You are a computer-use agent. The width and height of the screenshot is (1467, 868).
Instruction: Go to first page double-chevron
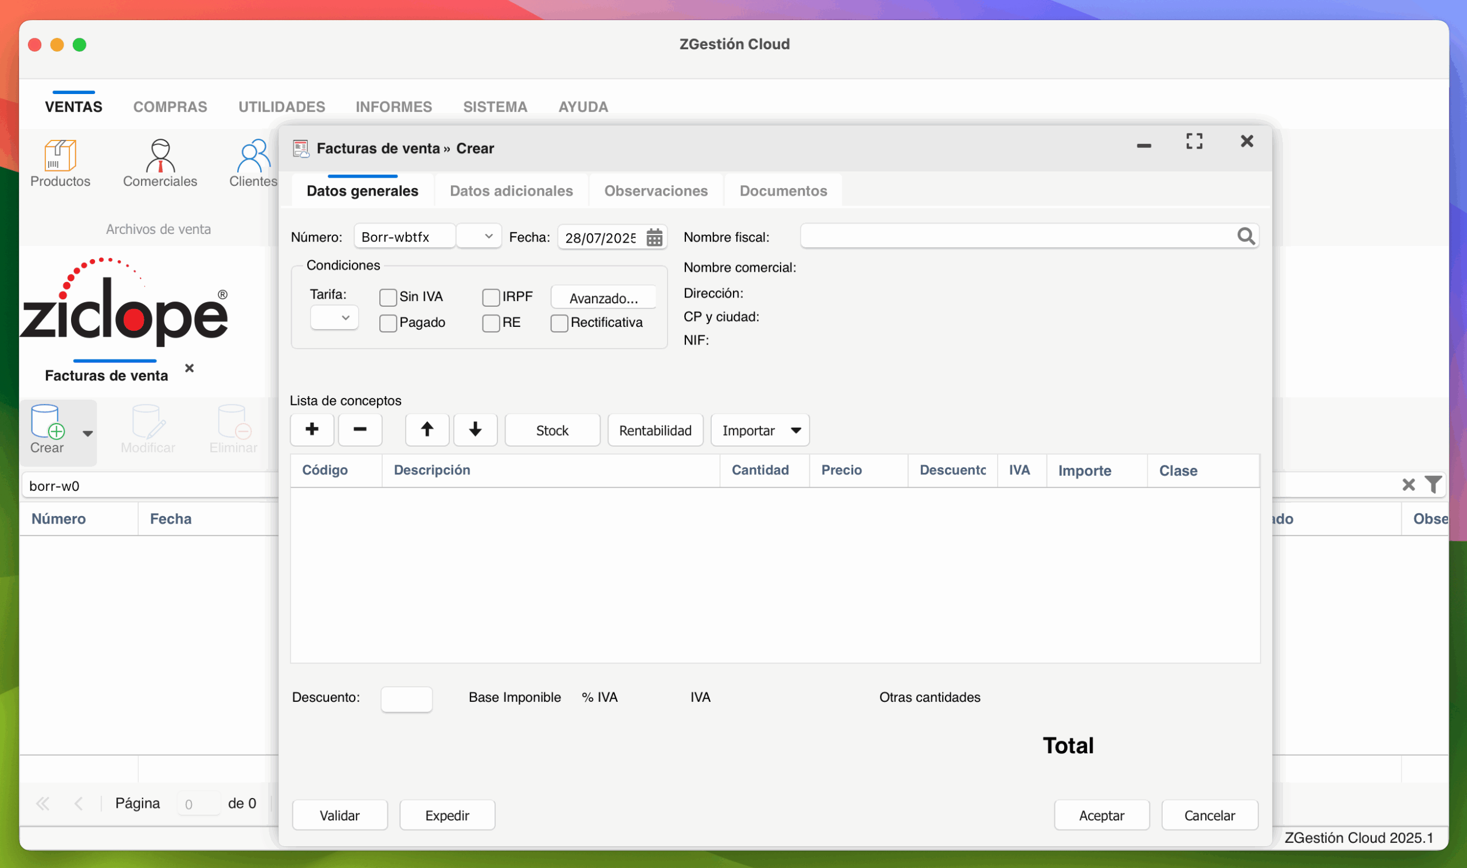(x=42, y=803)
